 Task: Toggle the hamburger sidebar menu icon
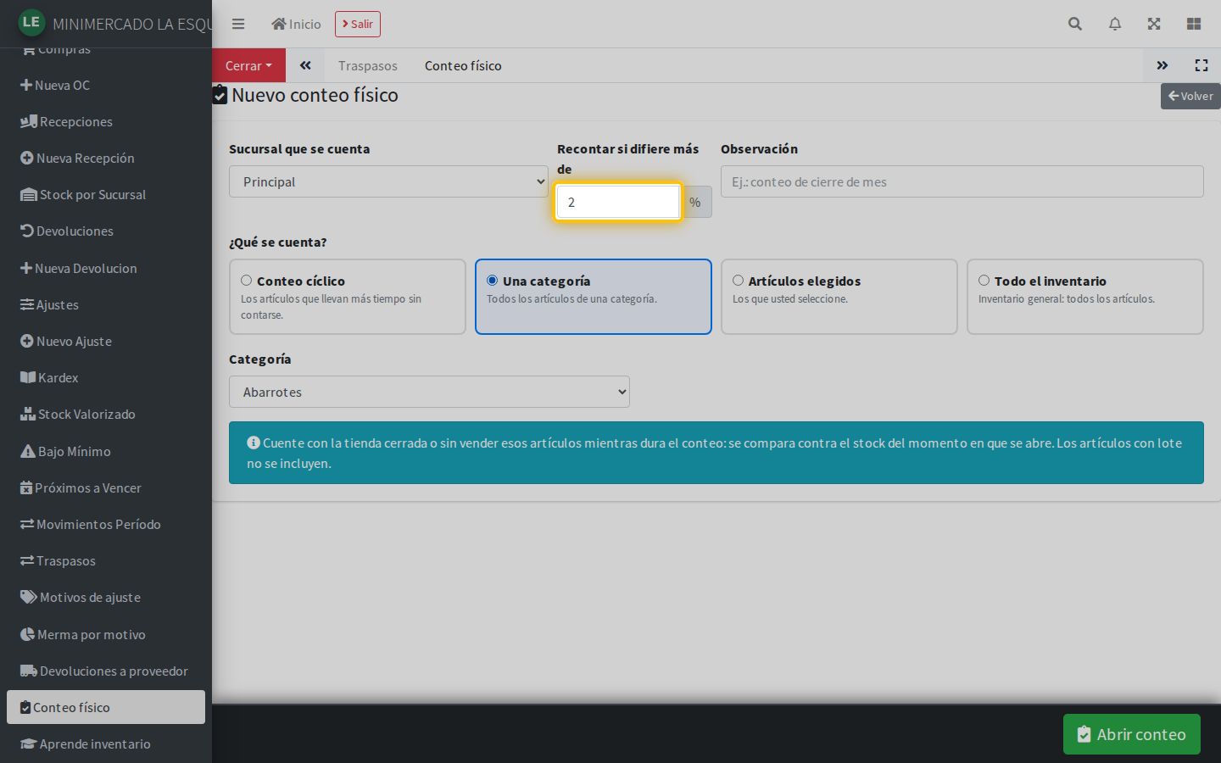tap(238, 24)
